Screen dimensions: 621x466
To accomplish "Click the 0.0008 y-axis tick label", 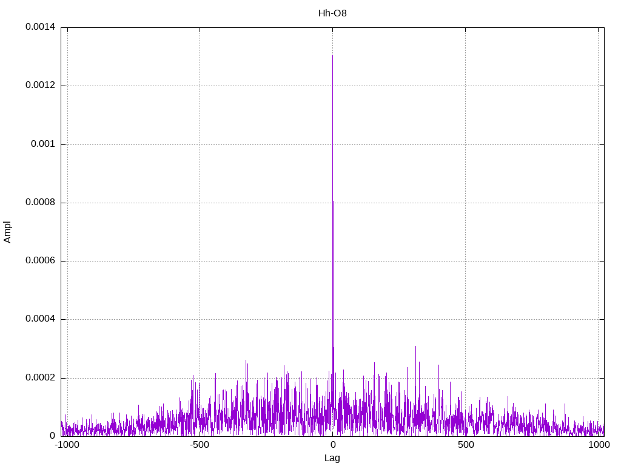I will (40, 202).
